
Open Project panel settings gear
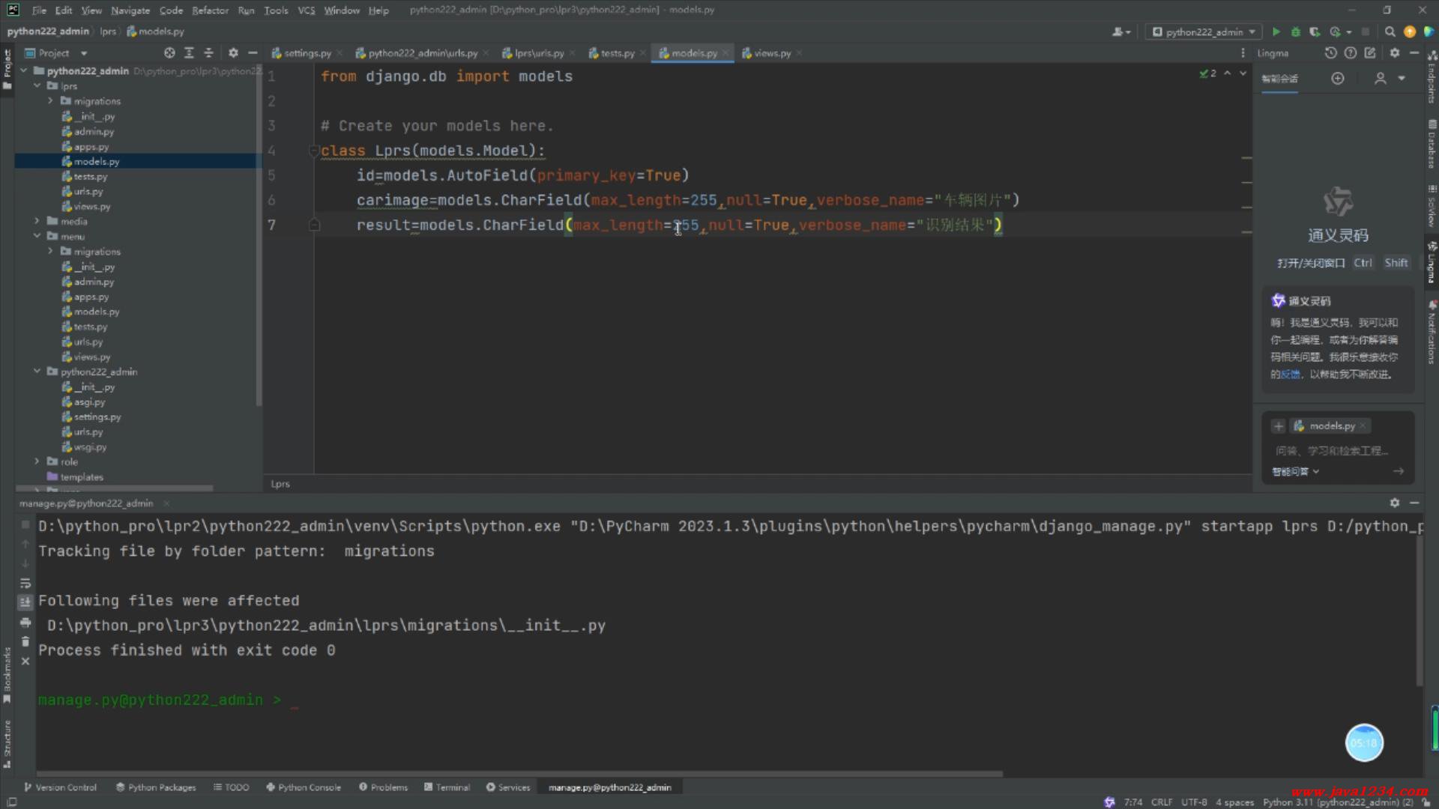tap(233, 53)
